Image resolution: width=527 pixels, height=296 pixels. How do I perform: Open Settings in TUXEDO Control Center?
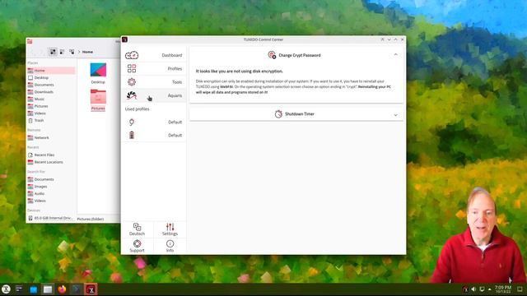(170, 229)
